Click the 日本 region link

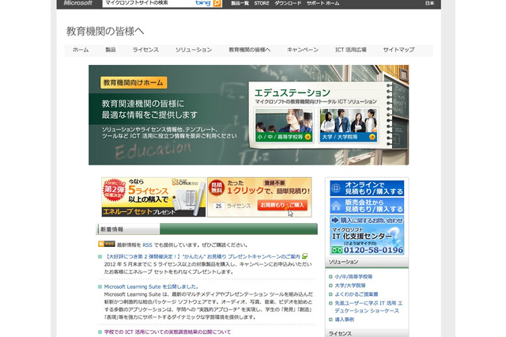tap(429, 3)
